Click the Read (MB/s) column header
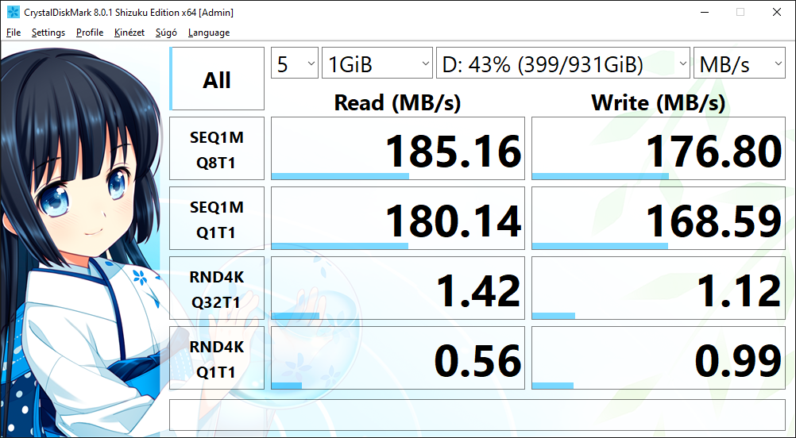This screenshot has width=796, height=438. click(x=397, y=103)
